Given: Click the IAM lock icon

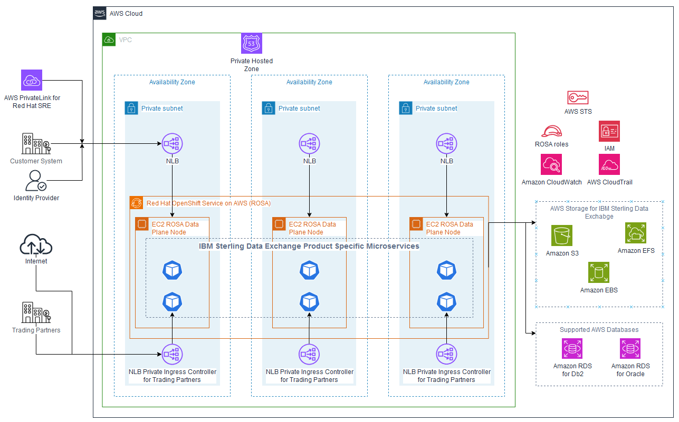Looking at the screenshot, I should pyautogui.click(x=609, y=131).
